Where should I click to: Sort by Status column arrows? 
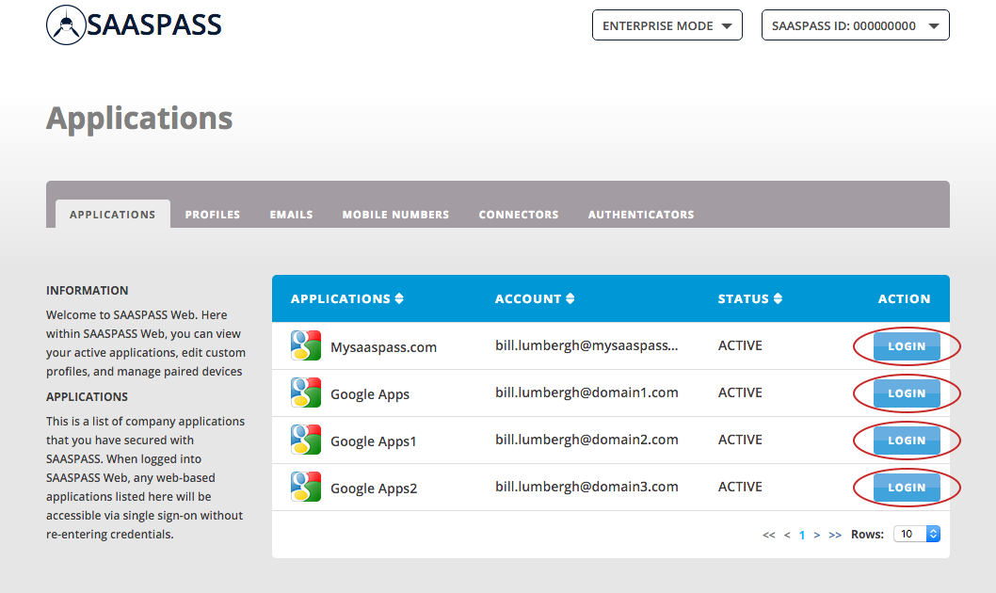point(779,299)
